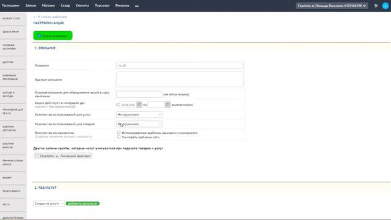
Task: Click the Краткое описание text area
Action: 180,79
